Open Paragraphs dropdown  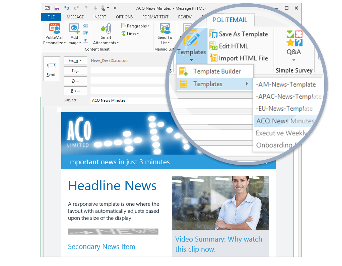[x=135, y=26]
